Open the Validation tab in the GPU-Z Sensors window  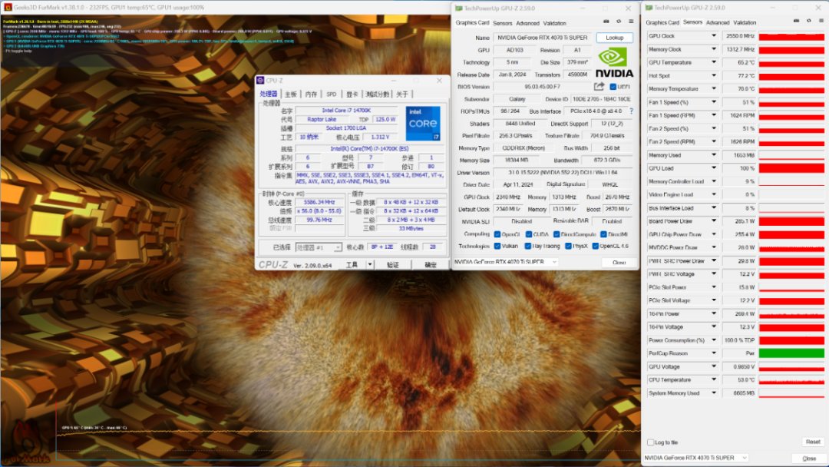(x=745, y=23)
